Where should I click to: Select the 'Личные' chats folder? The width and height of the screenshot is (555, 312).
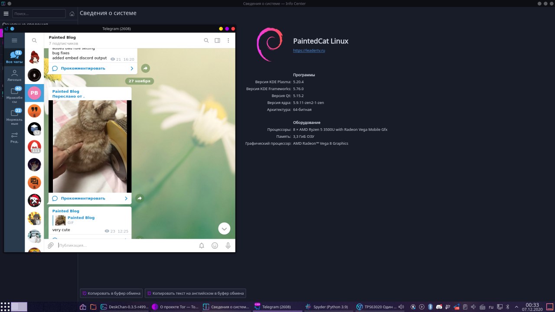(x=14, y=75)
